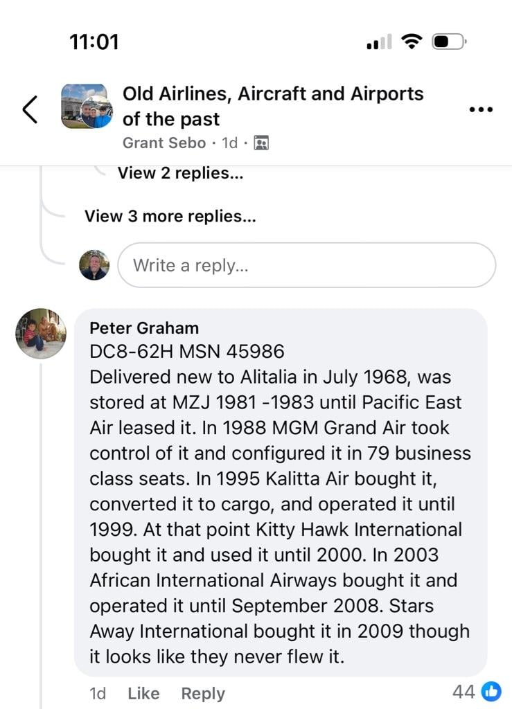Open Peter Graham's profile name link

pyautogui.click(x=144, y=327)
